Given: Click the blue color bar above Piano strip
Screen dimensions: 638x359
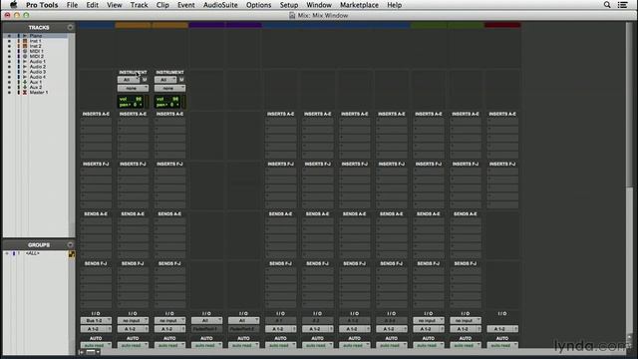Looking at the screenshot, I should coord(96,25).
